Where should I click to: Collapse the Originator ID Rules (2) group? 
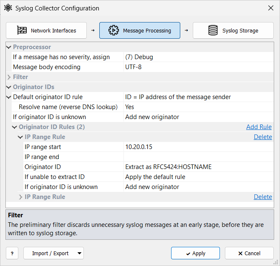15,127
